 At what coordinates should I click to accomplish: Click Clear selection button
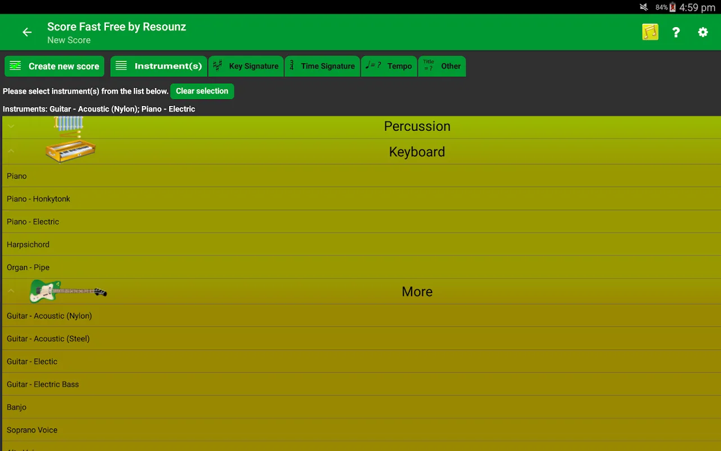click(x=202, y=91)
